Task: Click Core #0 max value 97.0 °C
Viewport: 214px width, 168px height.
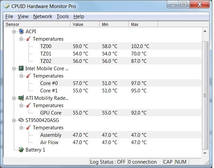Action: click(x=139, y=83)
